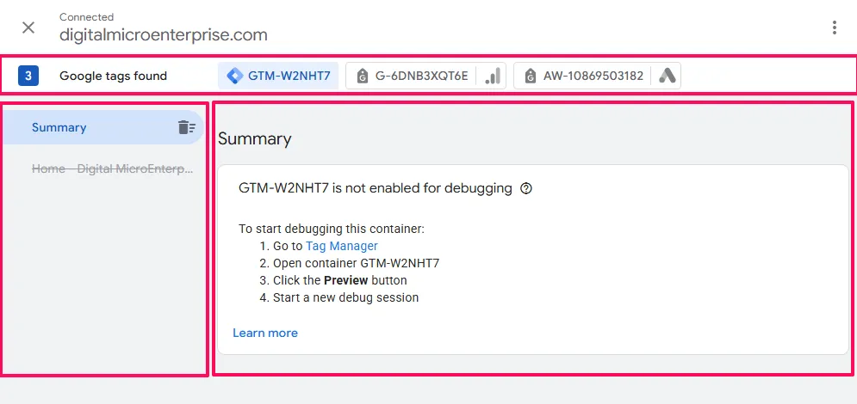
Task: Open the three-dot more options menu
Action: coord(834,28)
